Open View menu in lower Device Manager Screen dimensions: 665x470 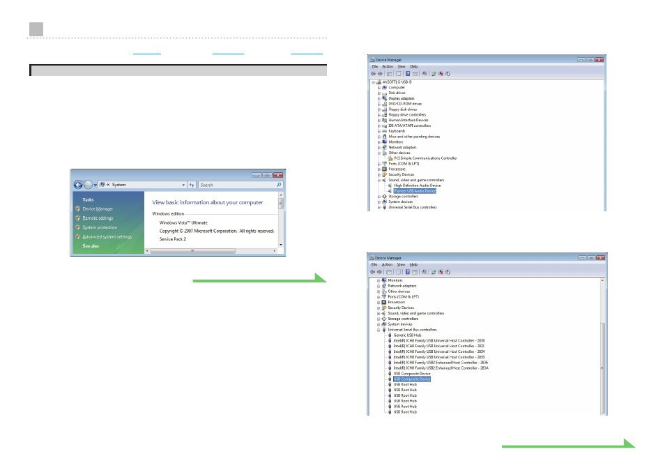401,265
